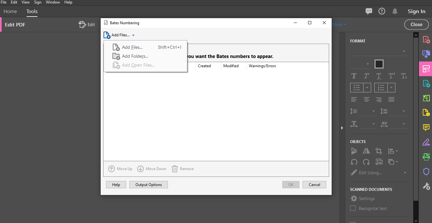The image size is (432, 223).
Task: Click the Cancel button in dialog
Action: pos(314,185)
